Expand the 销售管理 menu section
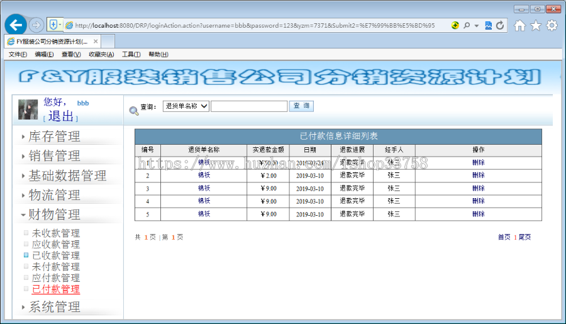This screenshot has width=566, height=324. click(x=54, y=156)
